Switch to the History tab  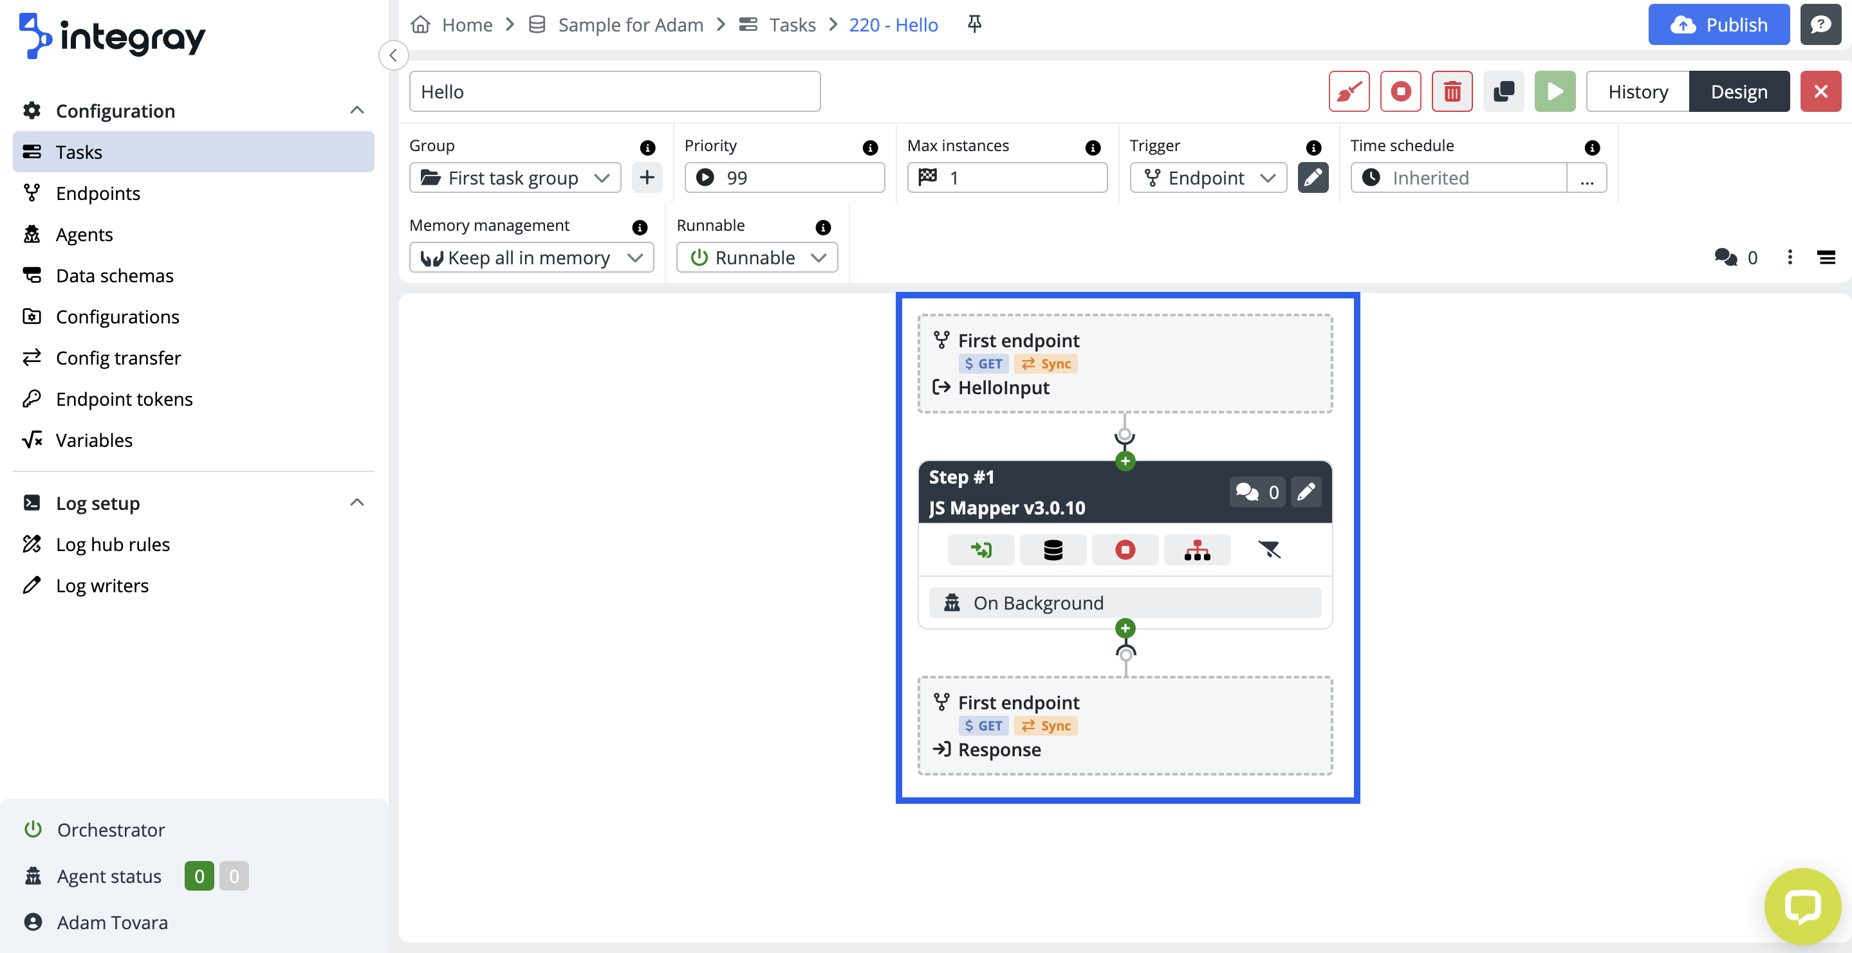(1637, 91)
